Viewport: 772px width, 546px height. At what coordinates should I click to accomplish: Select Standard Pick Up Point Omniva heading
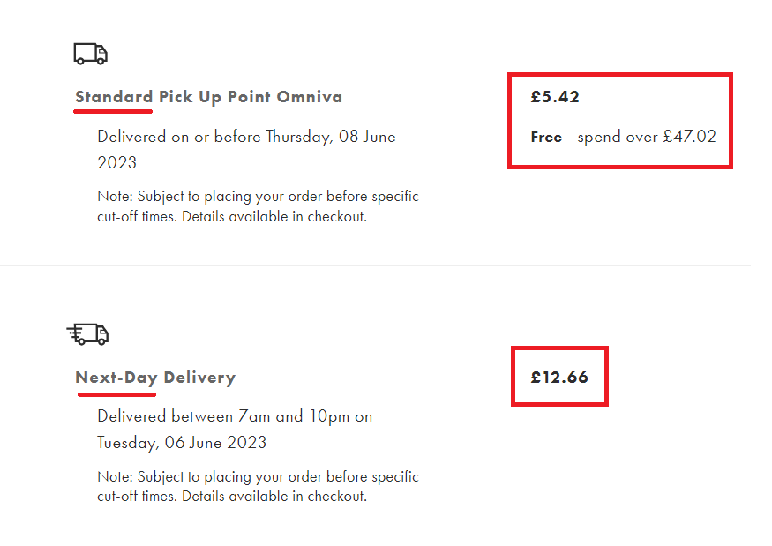click(x=209, y=97)
